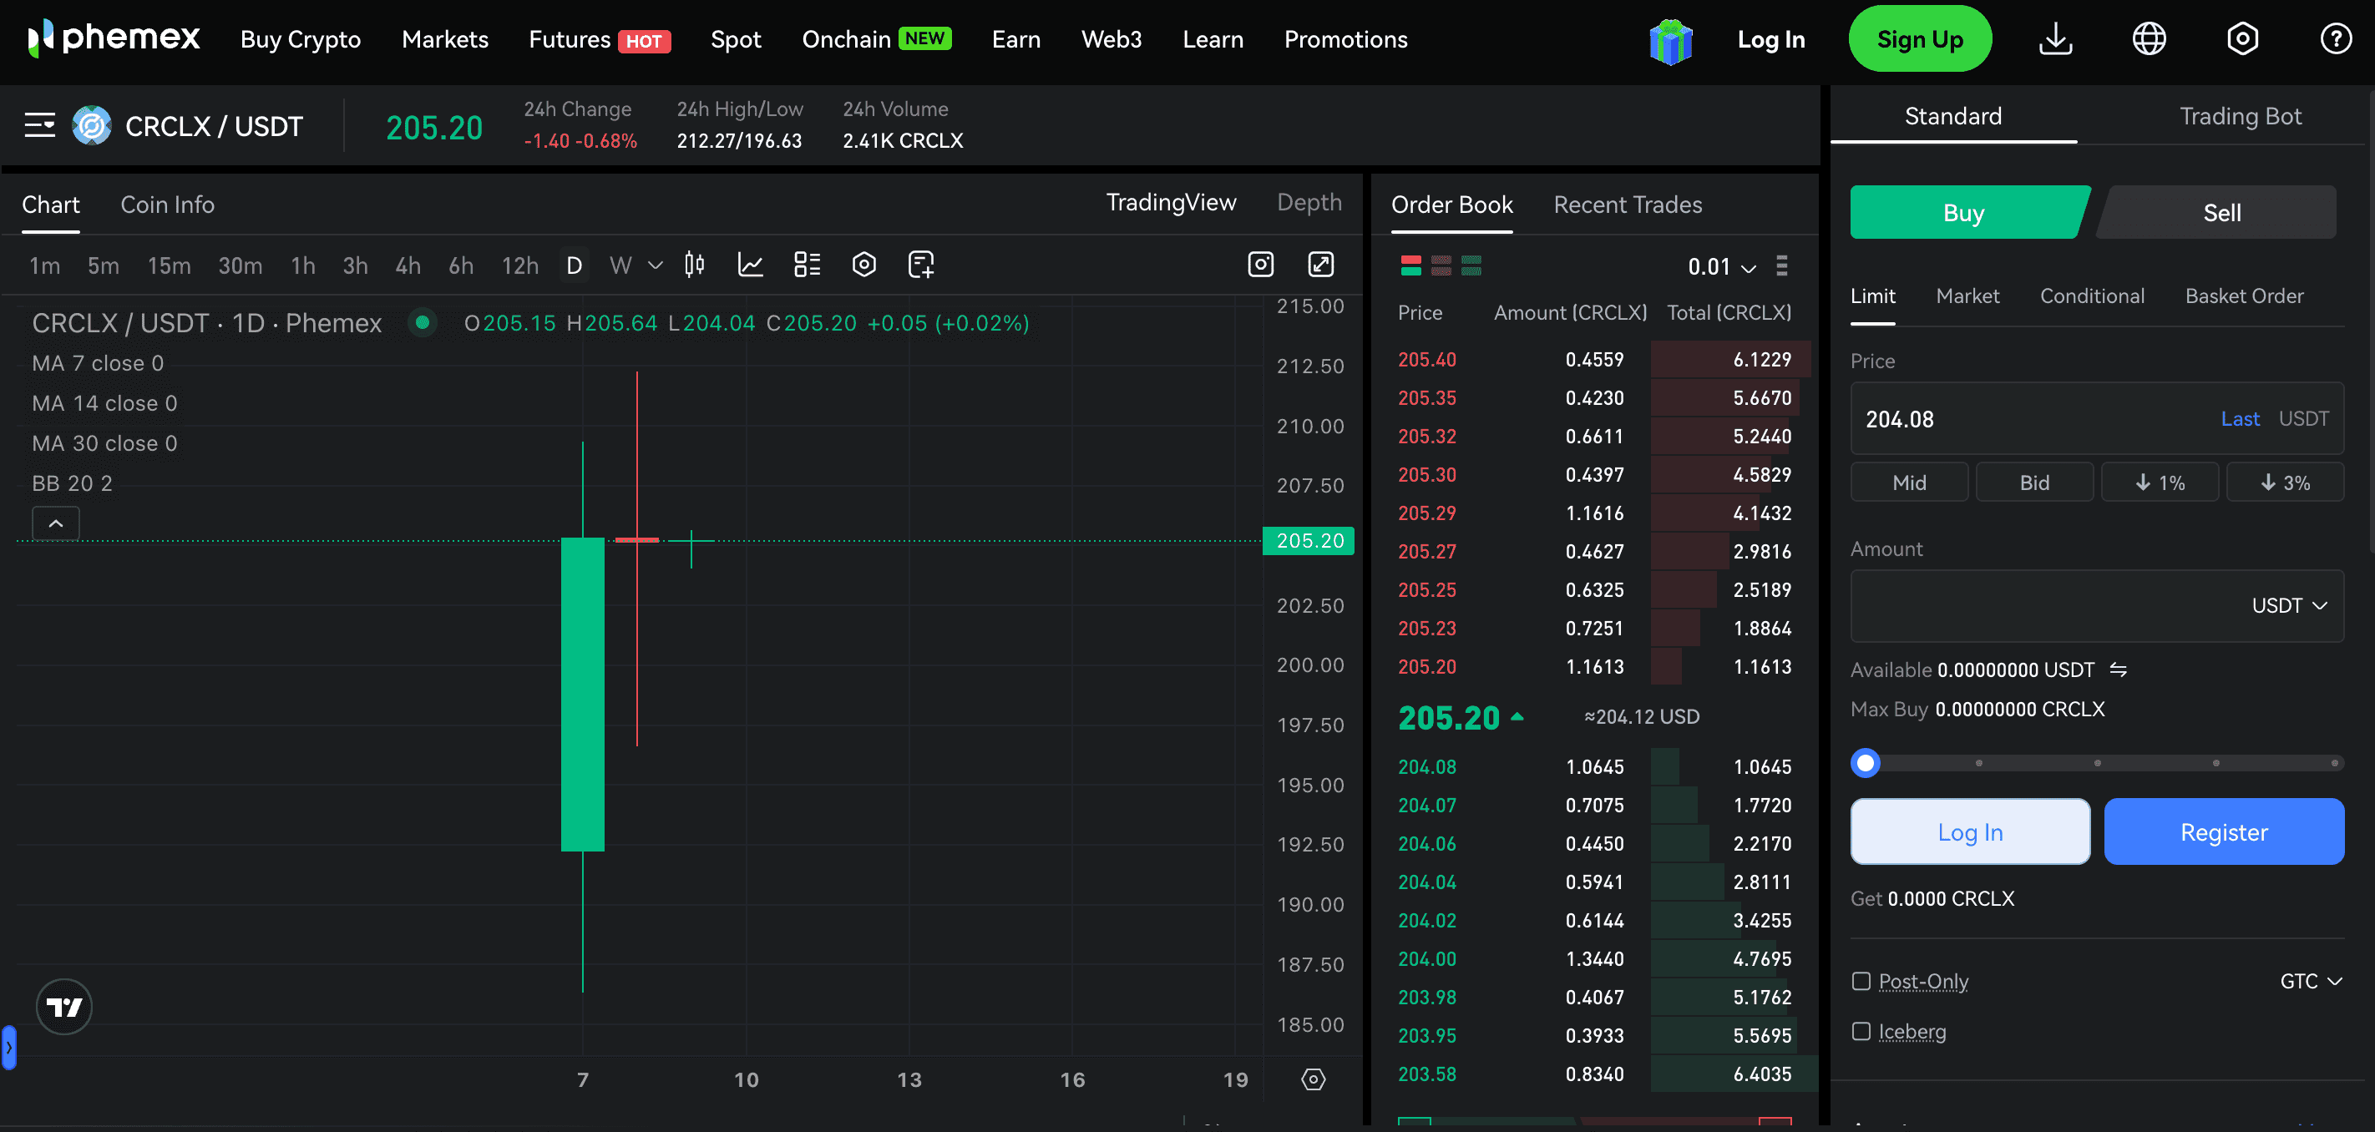The image size is (2375, 1132).
Task: Click the Amount input field
Action: pyautogui.click(x=2097, y=605)
